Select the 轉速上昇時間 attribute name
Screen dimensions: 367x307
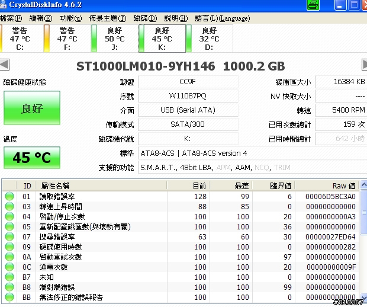coord(61,206)
